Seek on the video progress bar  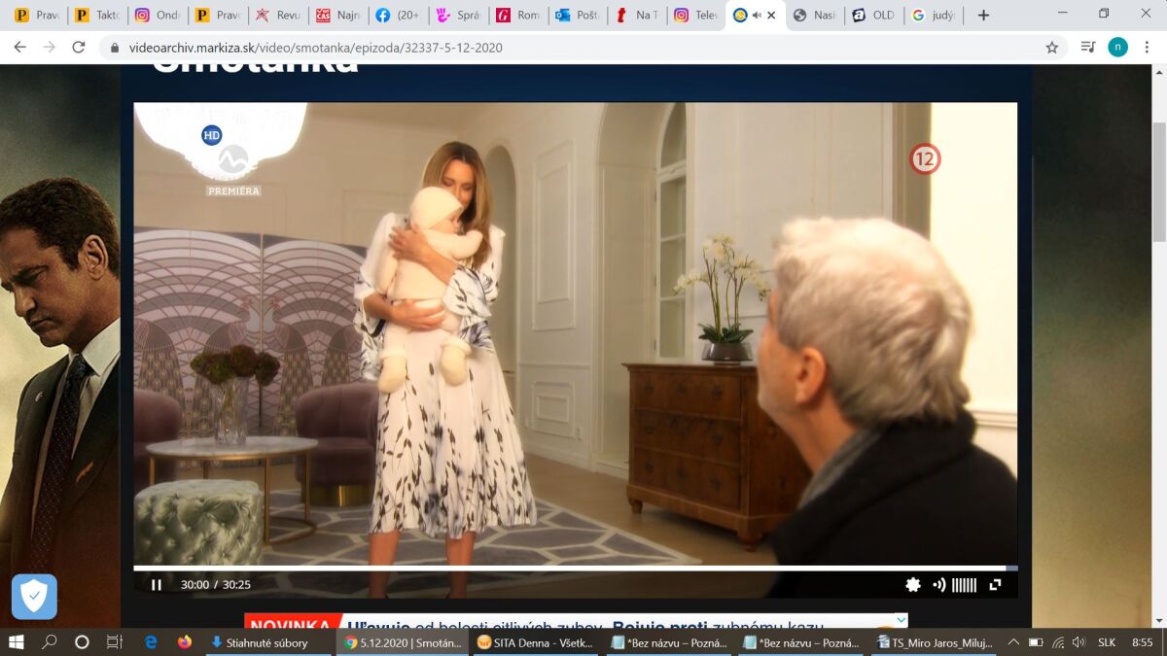tap(575, 568)
